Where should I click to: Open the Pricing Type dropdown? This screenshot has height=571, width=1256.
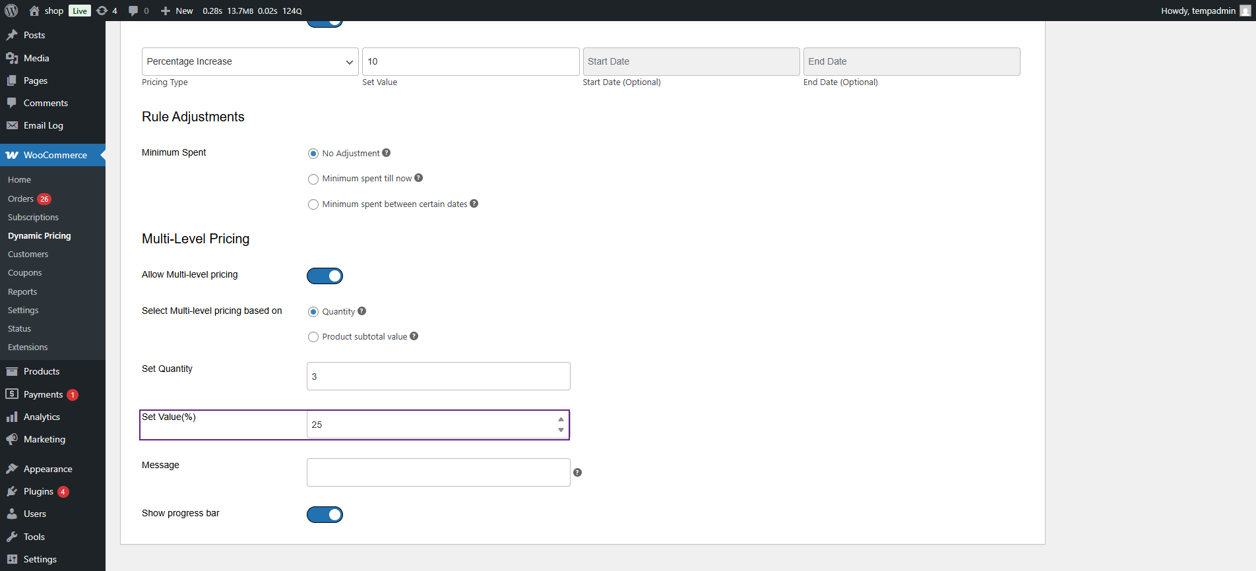(x=250, y=61)
